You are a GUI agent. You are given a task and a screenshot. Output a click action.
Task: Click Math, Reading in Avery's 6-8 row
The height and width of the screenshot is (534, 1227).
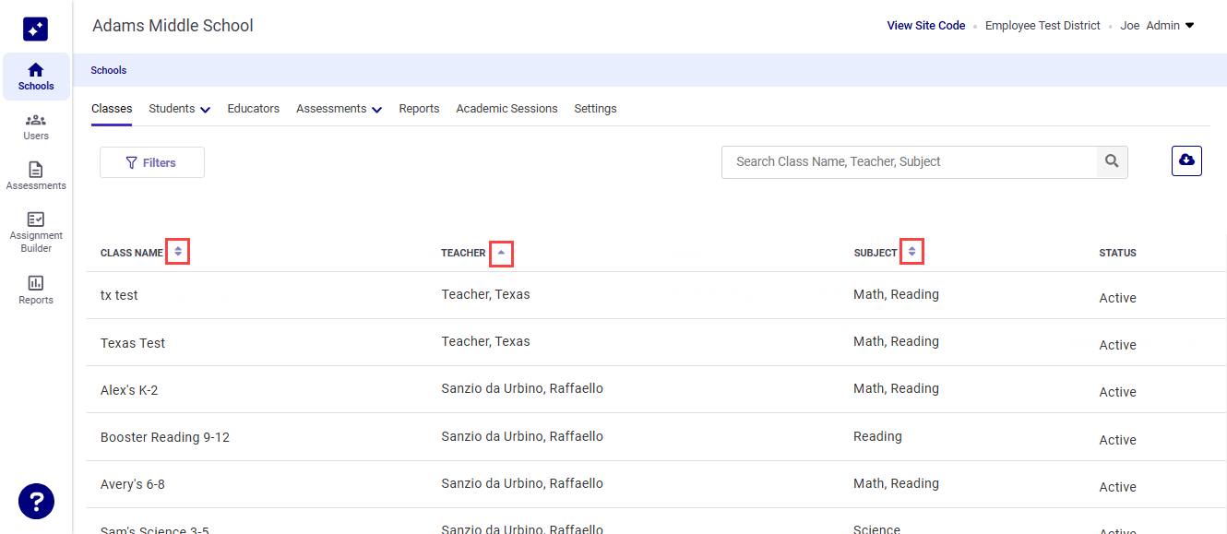(896, 483)
